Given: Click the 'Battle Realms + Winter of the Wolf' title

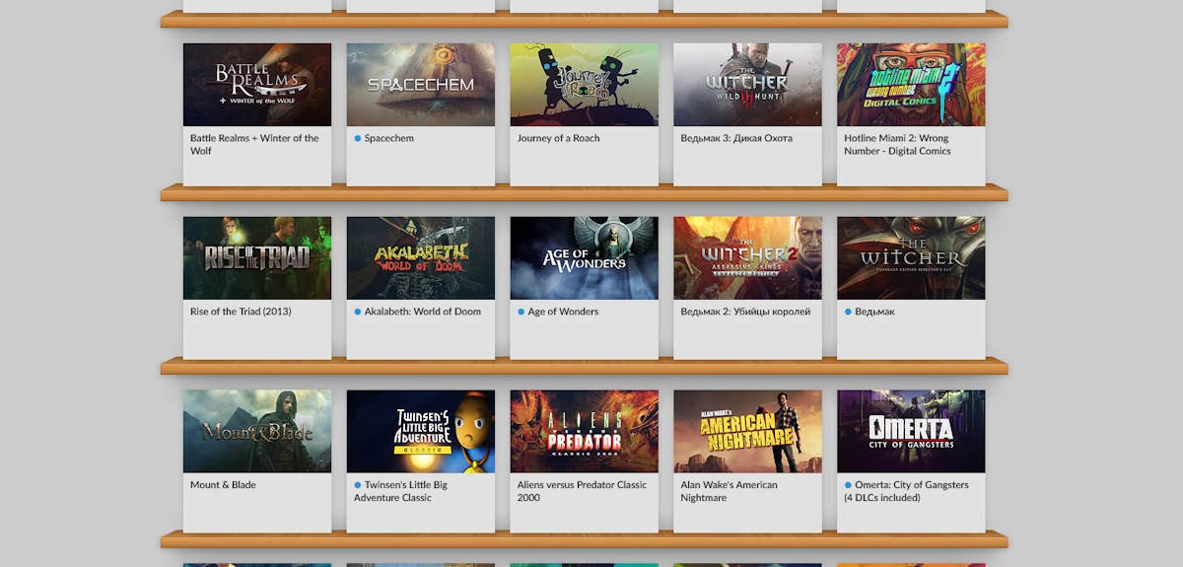Looking at the screenshot, I should coord(254,144).
